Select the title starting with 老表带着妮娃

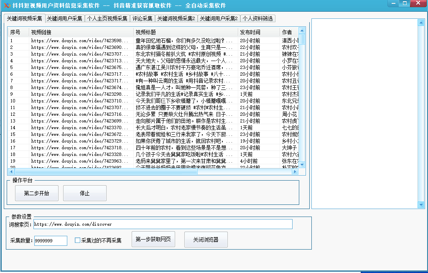pyautogui.click(x=184, y=134)
